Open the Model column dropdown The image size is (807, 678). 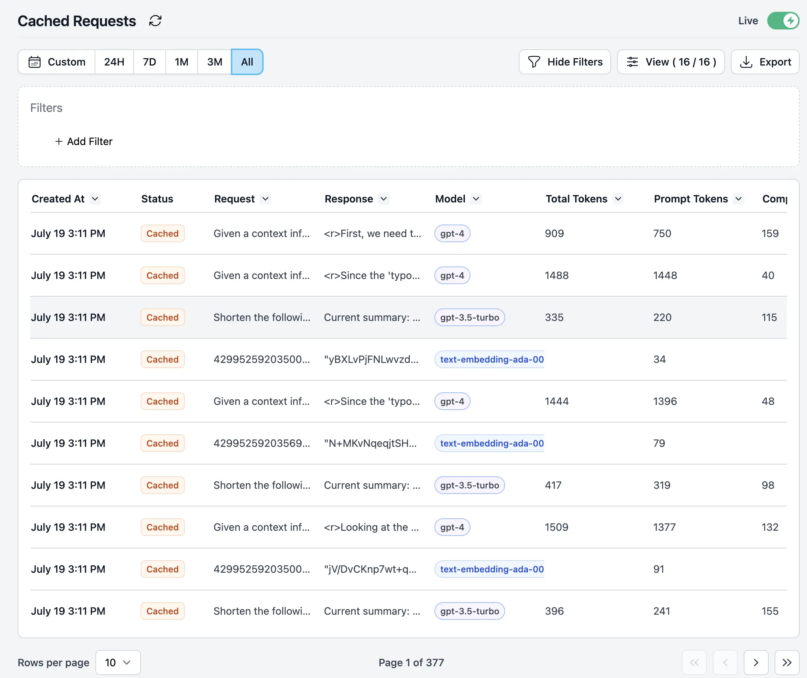click(x=476, y=199)
